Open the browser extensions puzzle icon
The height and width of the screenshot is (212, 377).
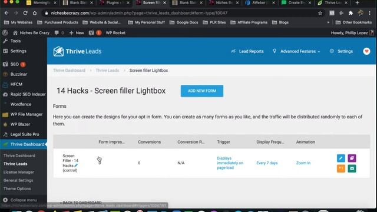[350, 13]
